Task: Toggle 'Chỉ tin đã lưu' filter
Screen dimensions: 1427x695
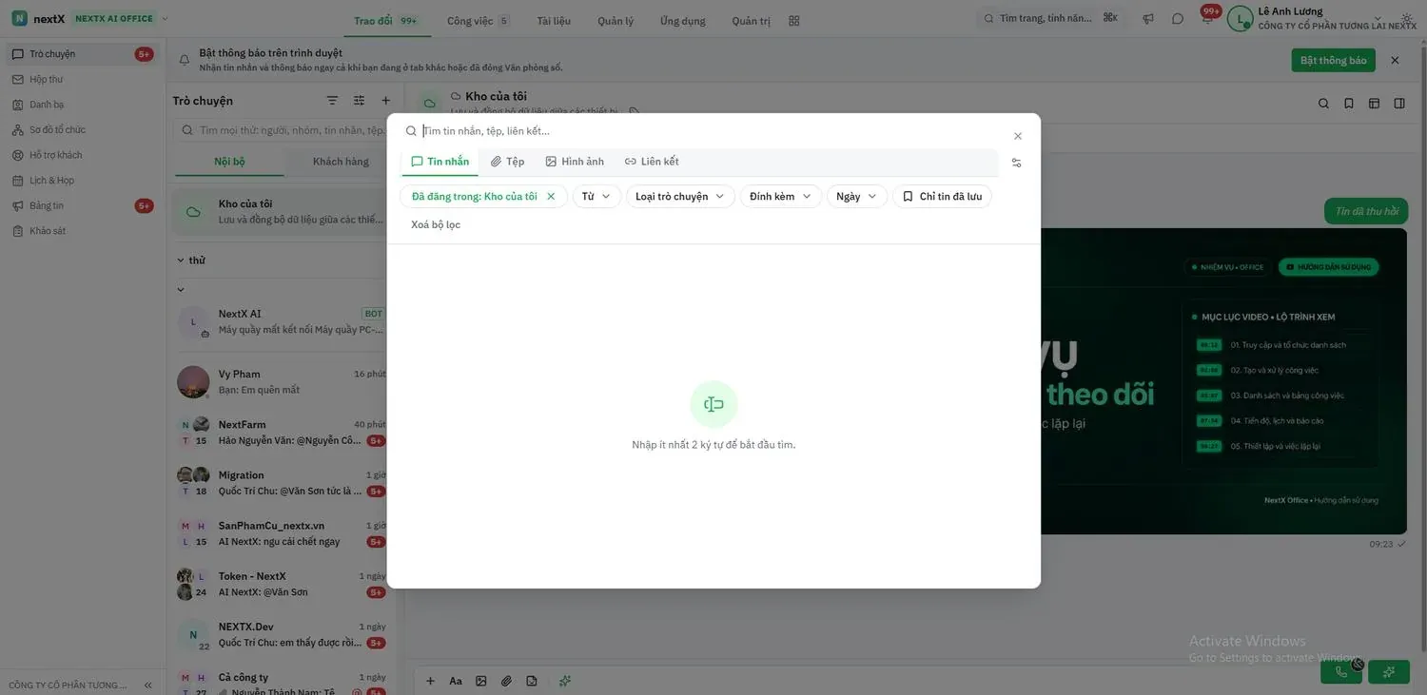Action: (942, 197)
